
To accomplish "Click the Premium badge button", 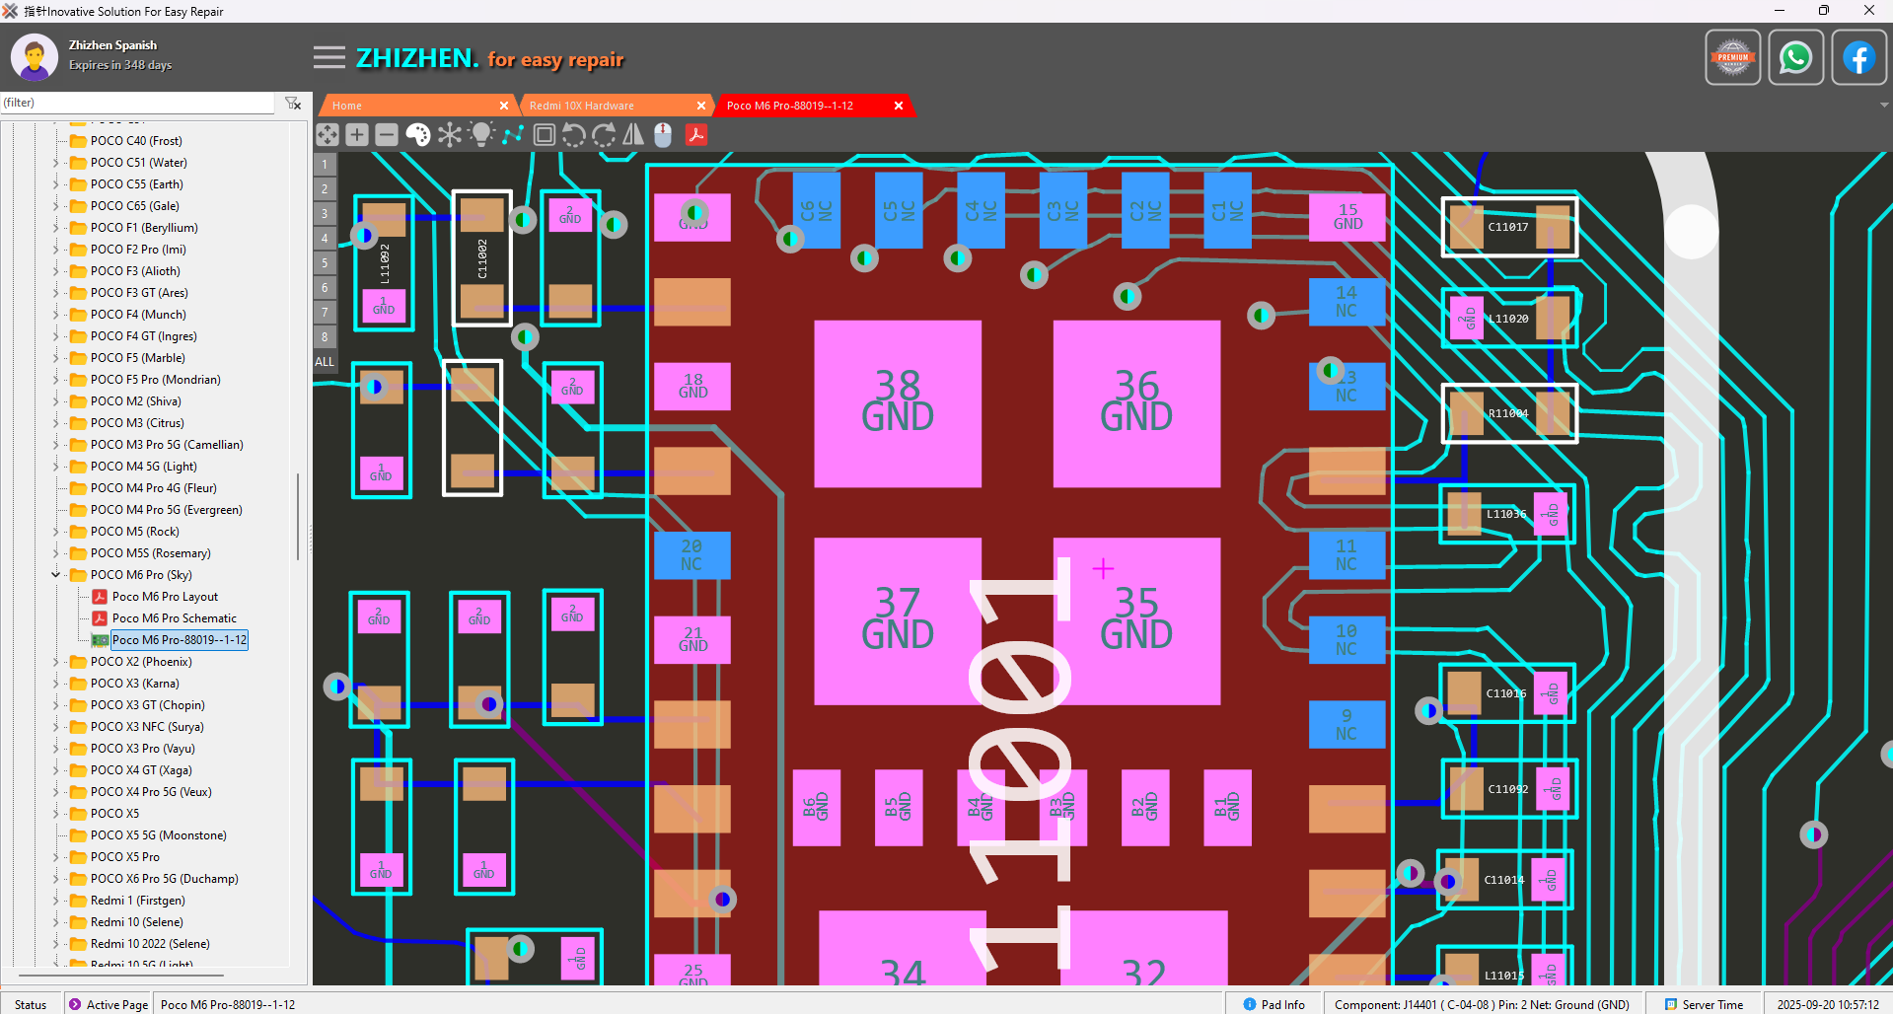I will point(1733,58).
